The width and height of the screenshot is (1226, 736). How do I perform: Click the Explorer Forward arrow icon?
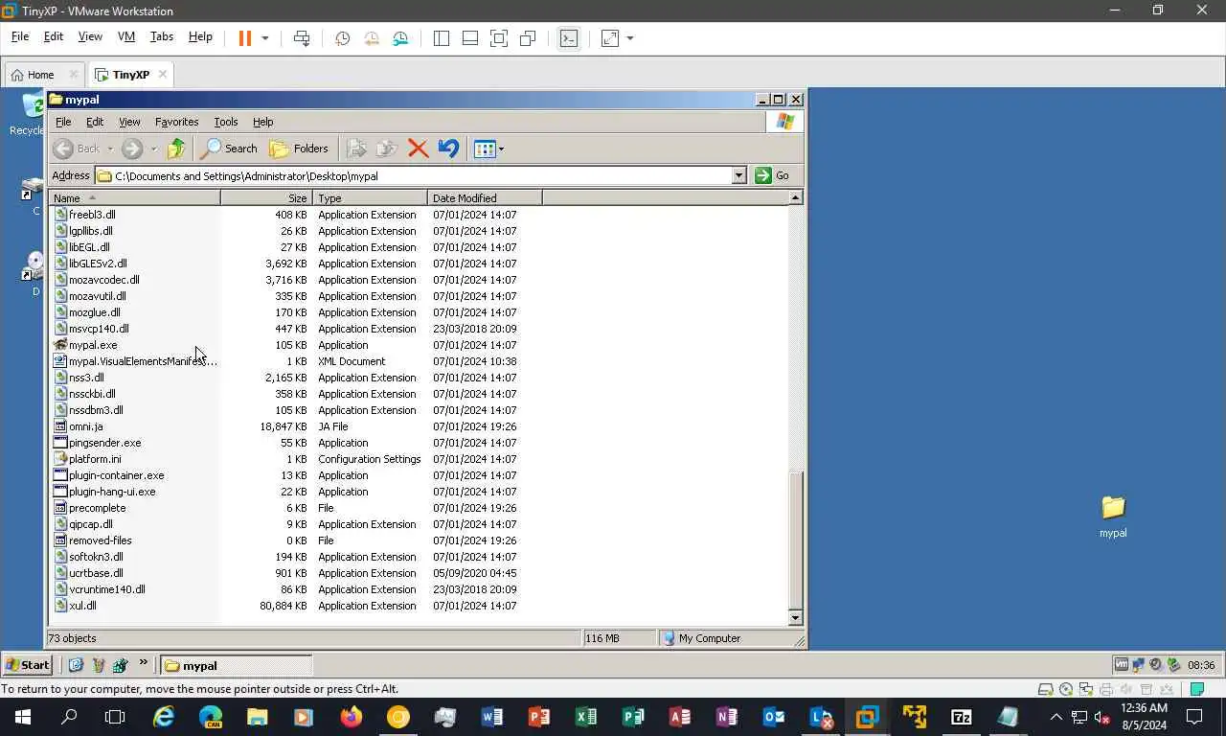(132, 149)
